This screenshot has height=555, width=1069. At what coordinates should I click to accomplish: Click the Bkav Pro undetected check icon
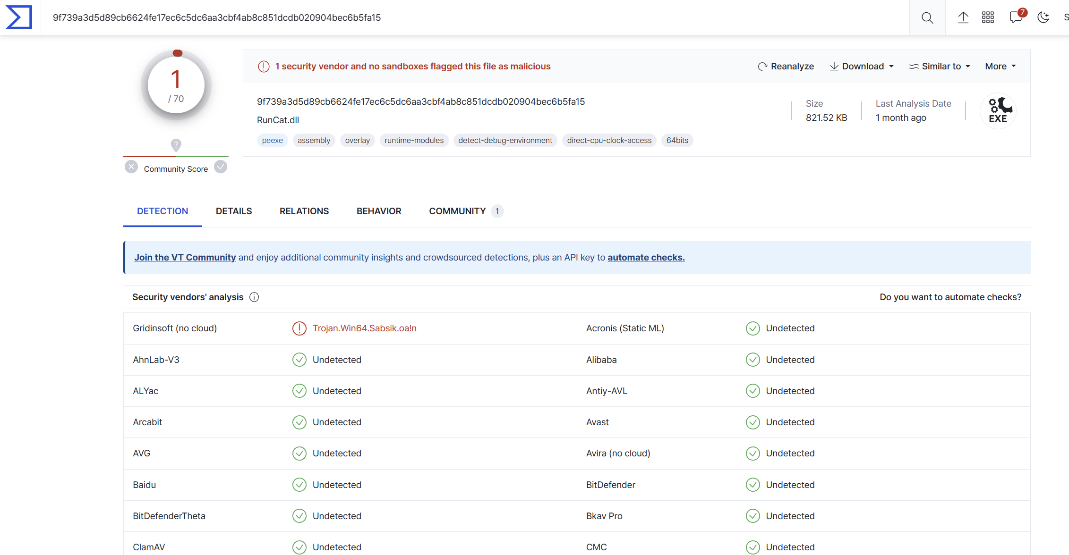753,516
